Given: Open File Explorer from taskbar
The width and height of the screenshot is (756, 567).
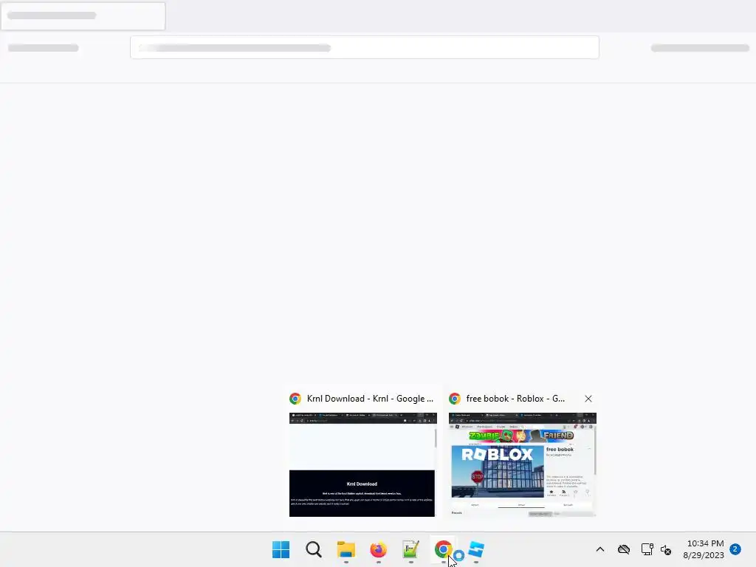Looking at the screenshot, I should (346, 549).
